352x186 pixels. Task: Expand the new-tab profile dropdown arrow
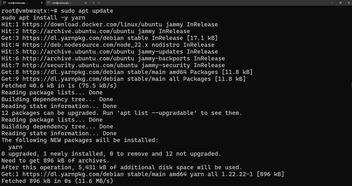tap(99, 3)
